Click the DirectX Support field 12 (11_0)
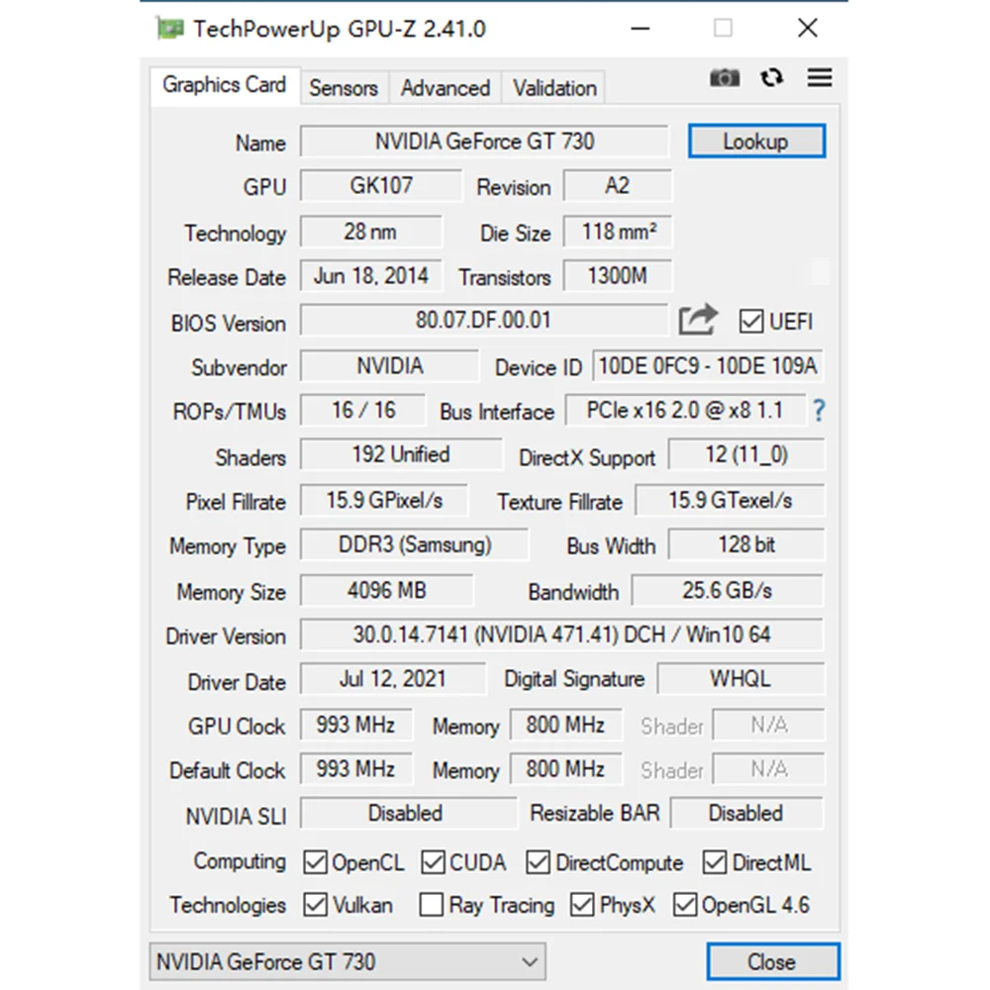Screen dimensions: 990x990 tap(746, 454)
